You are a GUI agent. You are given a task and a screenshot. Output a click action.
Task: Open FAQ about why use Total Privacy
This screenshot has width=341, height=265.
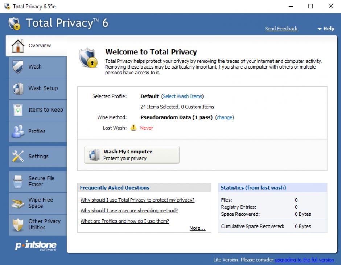pos(137,200)
